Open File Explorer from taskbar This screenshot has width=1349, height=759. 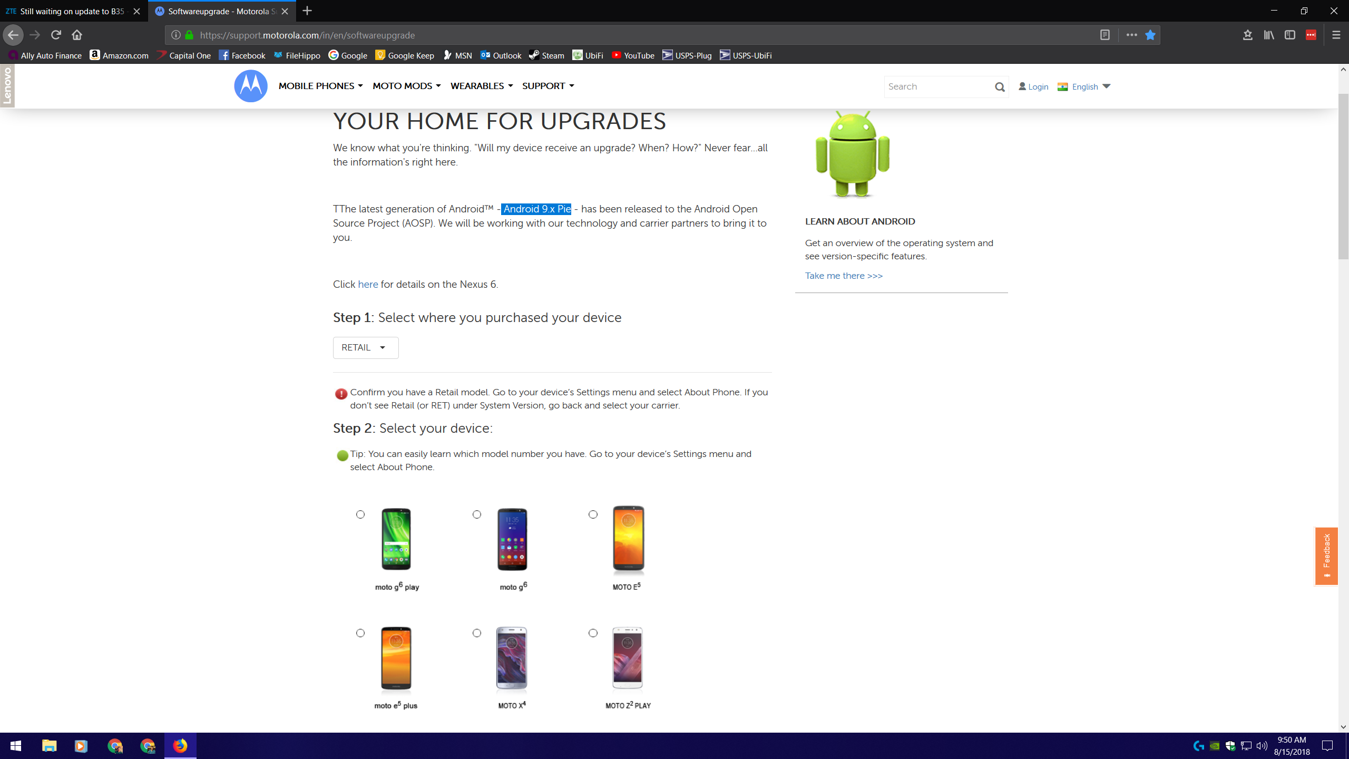click(x=50, y=746)
